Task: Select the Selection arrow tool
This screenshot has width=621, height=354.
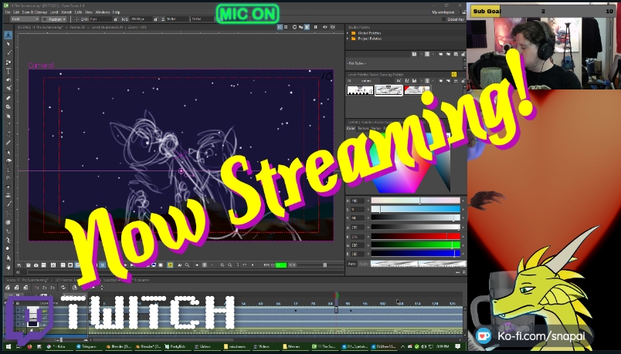Action: coord(8,44)
